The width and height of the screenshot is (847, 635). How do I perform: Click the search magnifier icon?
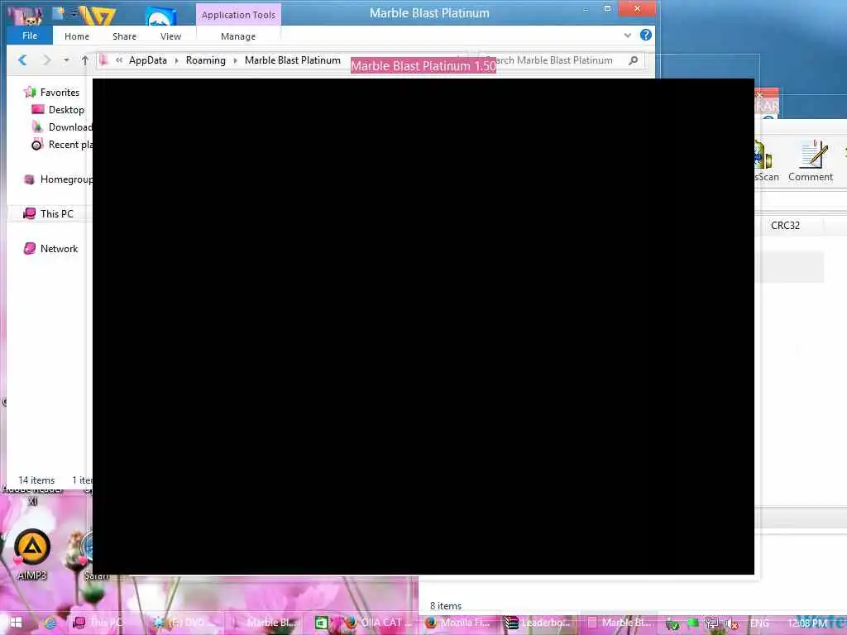pos(634,60)
